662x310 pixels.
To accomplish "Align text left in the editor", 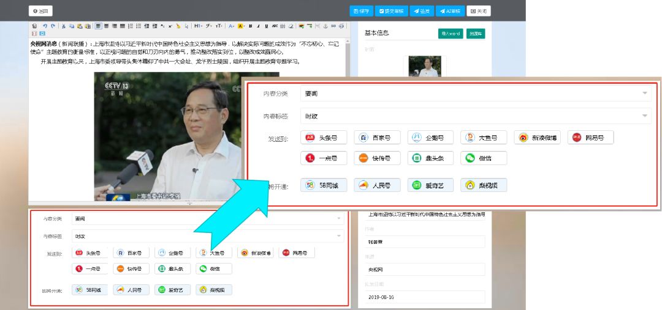I will click(98, 26).
